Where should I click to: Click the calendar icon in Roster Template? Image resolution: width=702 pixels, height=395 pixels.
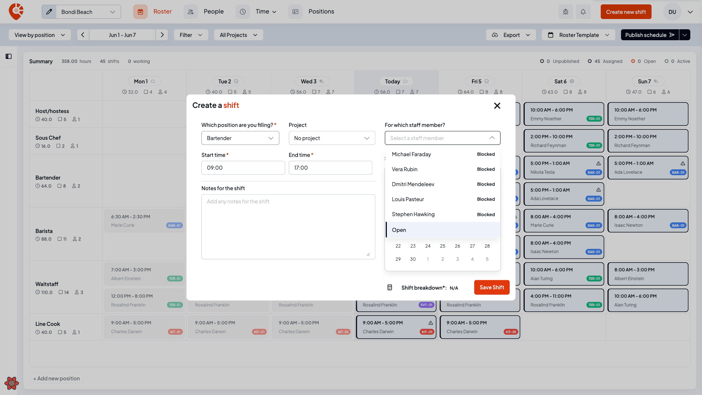point(550,35)
